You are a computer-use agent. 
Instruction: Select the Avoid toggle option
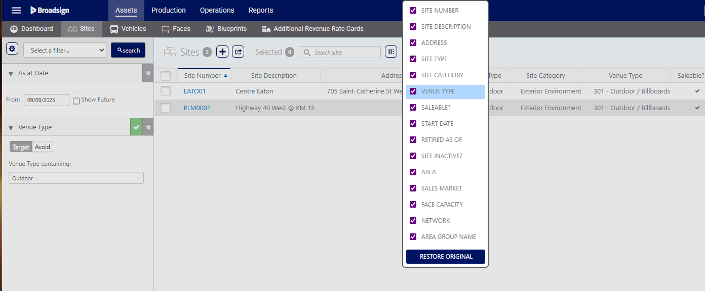(43, 147)
